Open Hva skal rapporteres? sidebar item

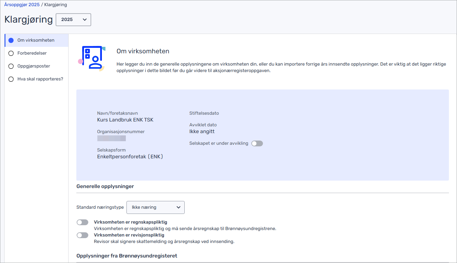coord(40,79)
